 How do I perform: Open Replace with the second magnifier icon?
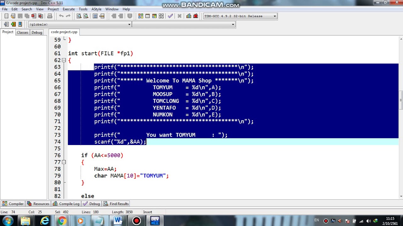click(x=86, y=16)
